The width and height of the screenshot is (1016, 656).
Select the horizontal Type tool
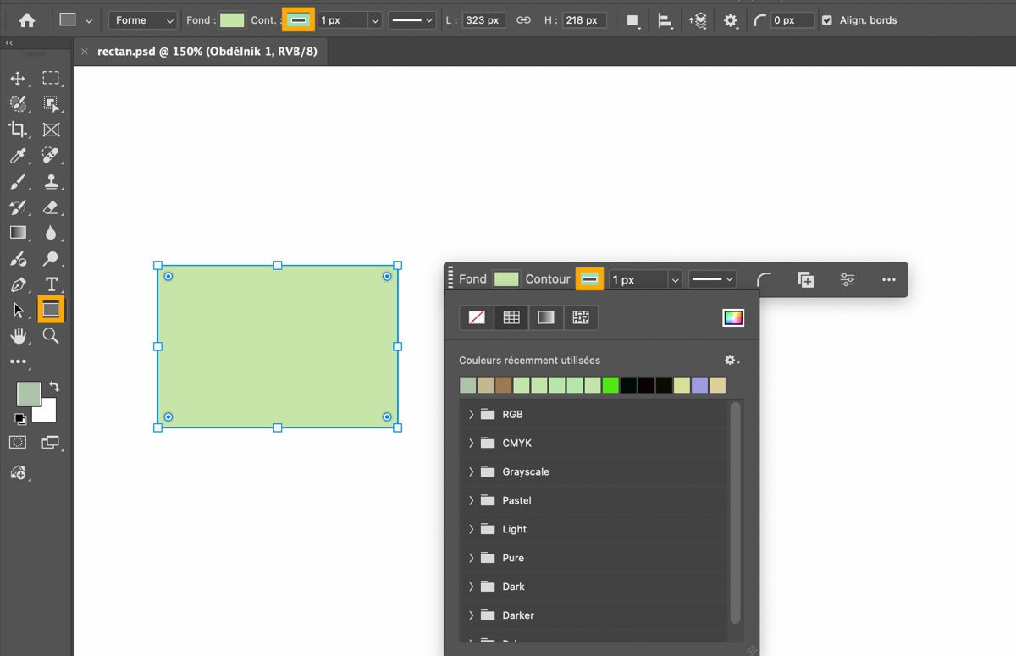pyautogui.click(x=51, y=284)
